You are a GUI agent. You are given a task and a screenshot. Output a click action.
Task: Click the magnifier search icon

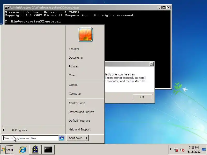pos(62,138)
